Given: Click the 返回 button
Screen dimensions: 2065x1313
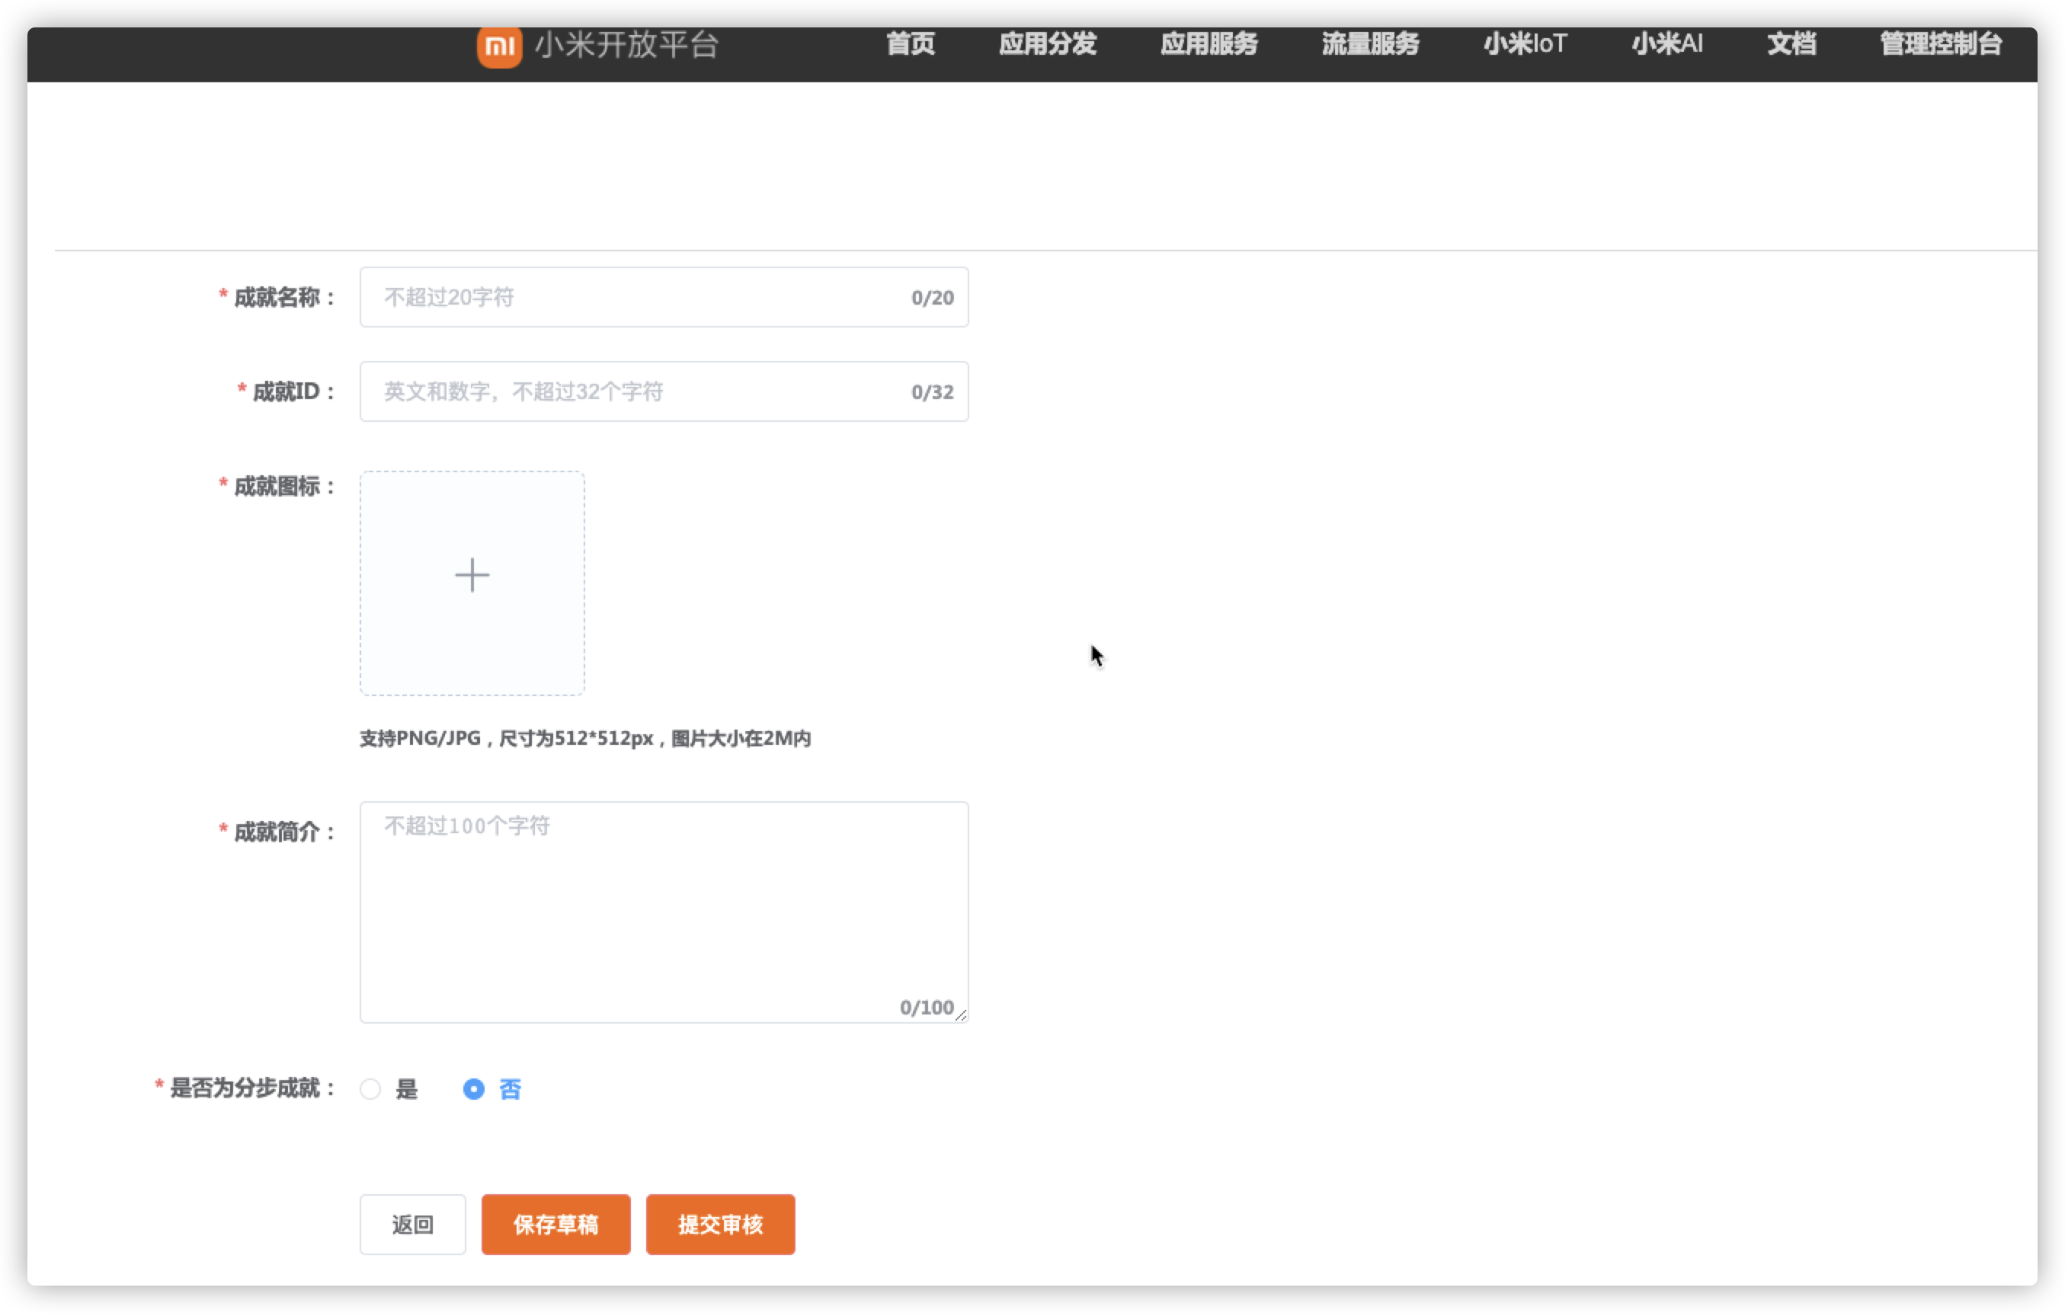Looking at the screenshot, I should 411,1224.
